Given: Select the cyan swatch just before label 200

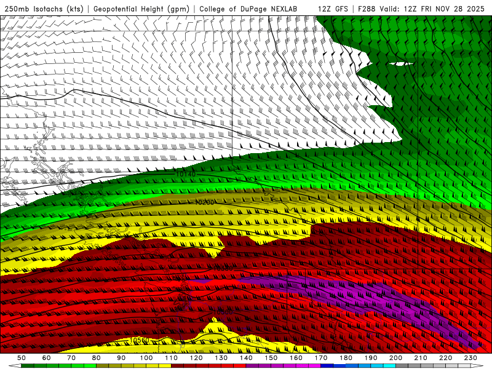Looking at the screenshot, I should [389, 366].
